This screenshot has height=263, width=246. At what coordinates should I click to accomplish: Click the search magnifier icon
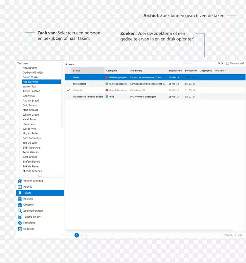pos(219,63)
